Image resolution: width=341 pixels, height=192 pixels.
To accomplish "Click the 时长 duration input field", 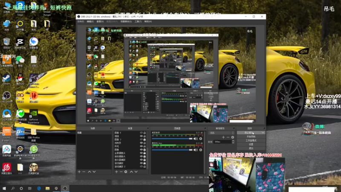I will coord(222,142).
